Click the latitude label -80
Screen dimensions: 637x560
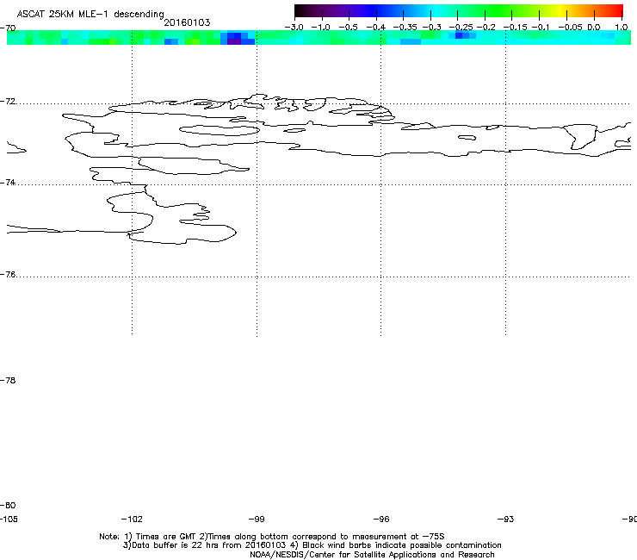click(8, 505)
